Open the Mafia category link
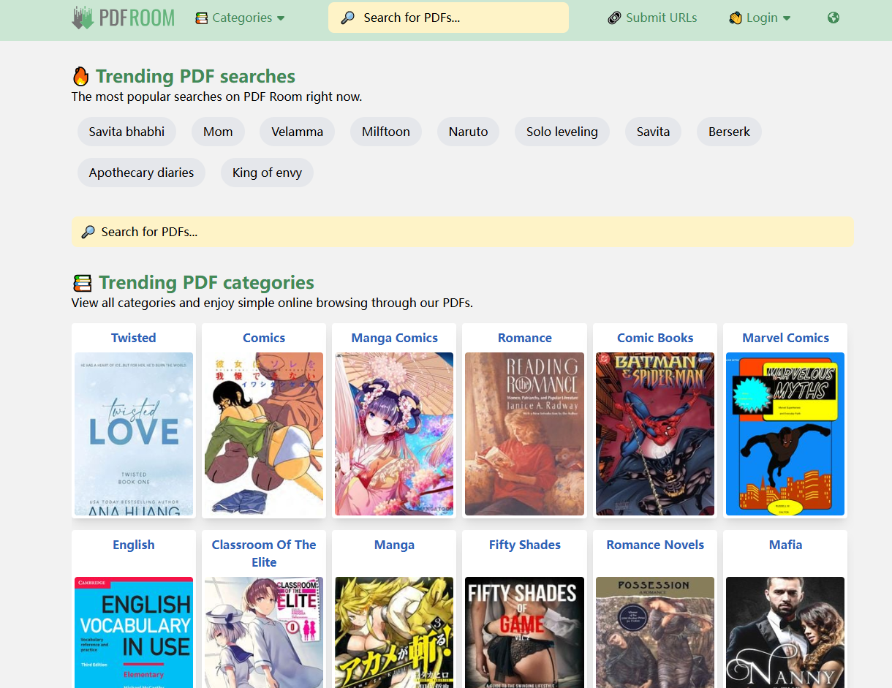 click(x=785, y=545)
